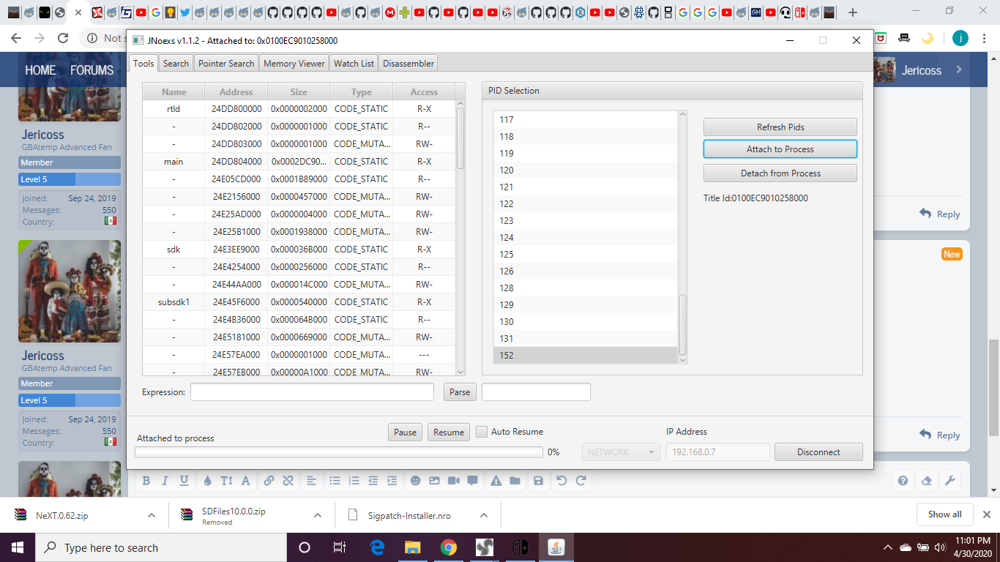Open File Explorer from the taskbar
The height and width of the screenshot is (562, 1000).
[413, 547]
